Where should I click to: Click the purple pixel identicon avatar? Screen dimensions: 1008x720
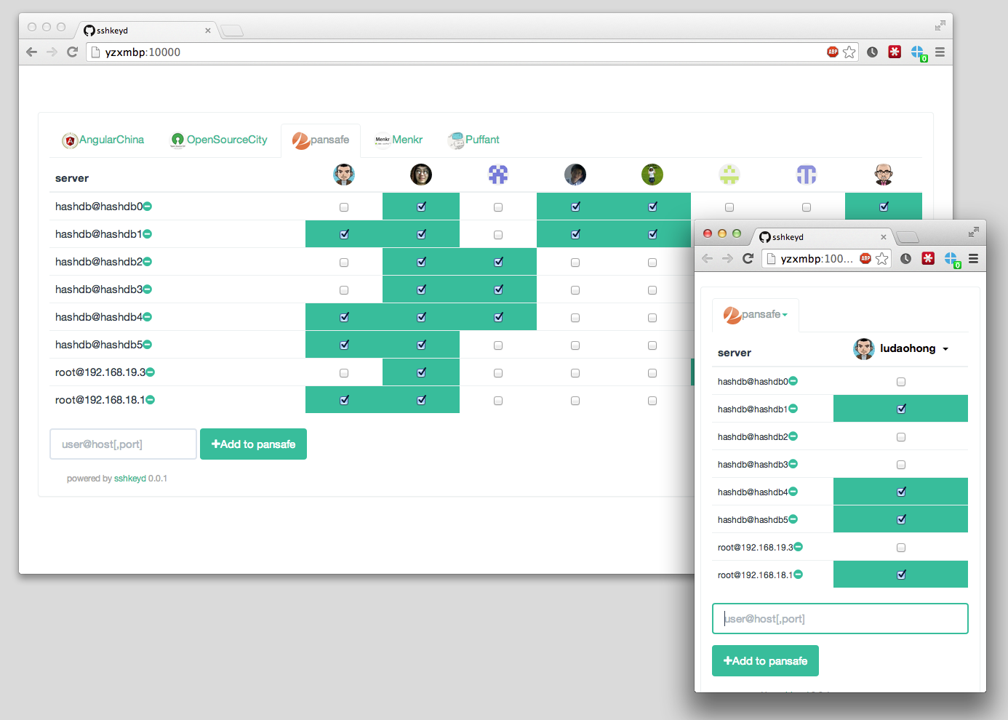point(498,175)
